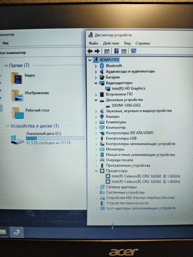The height and width of the screenshot is (257, 193).
Task: Click the Device Manager taskbar button
Action: (x=17, y=232)
